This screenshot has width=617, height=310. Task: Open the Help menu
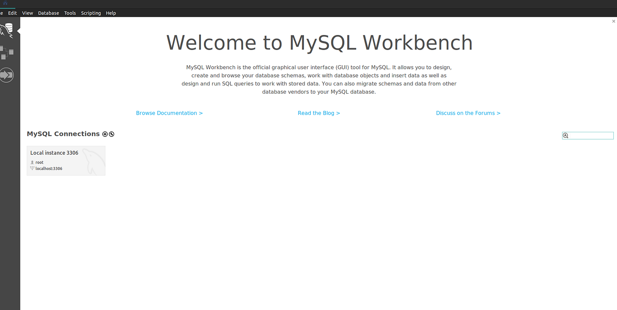(x=111, y=13)
